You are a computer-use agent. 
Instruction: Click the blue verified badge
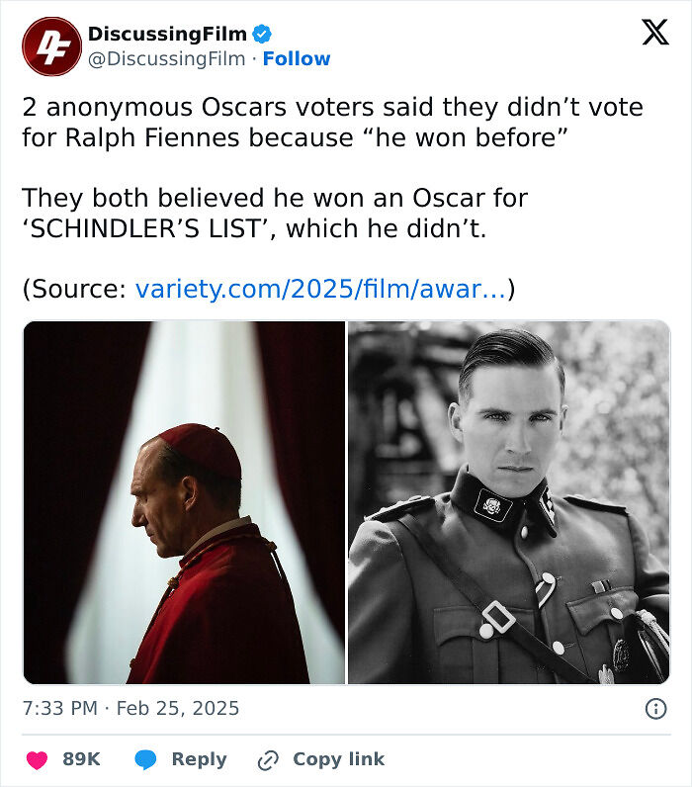262,35
